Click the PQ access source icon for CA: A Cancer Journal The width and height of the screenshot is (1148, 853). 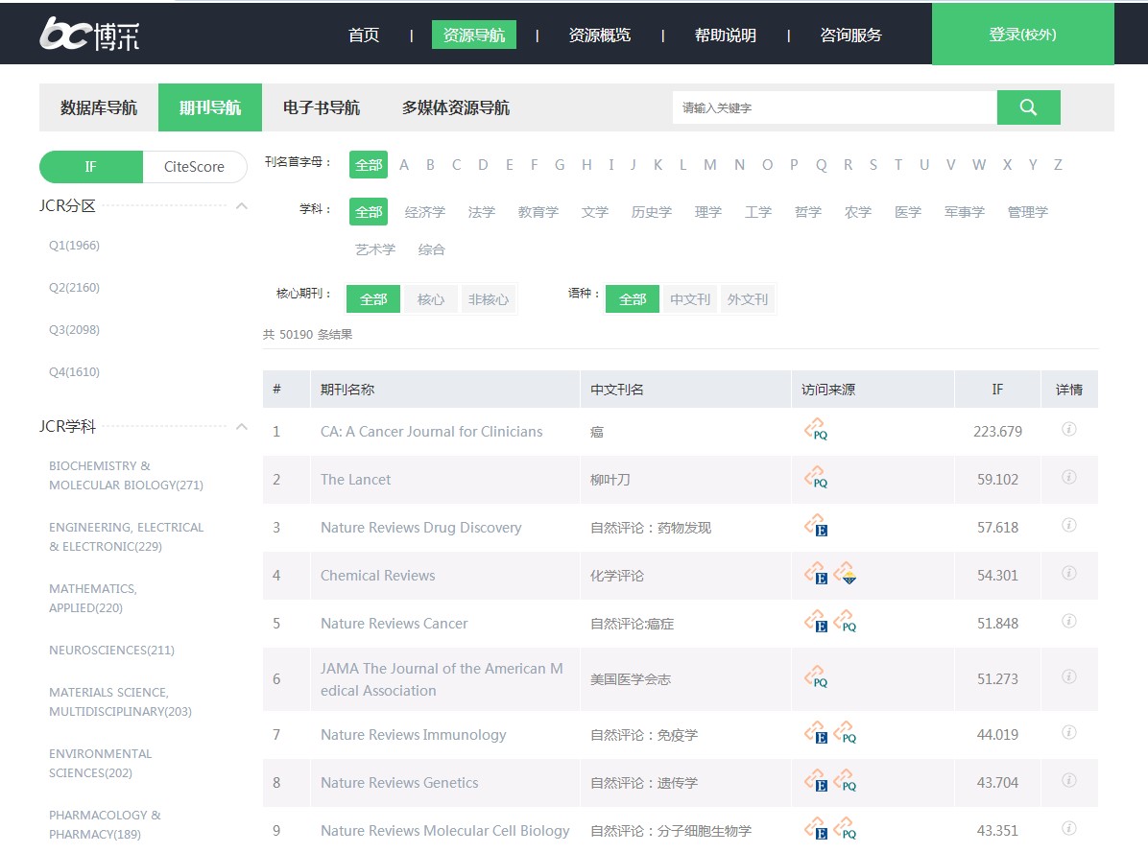click(x=815, y=430)
